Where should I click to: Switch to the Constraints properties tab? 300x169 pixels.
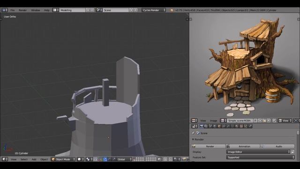(224, 126)
